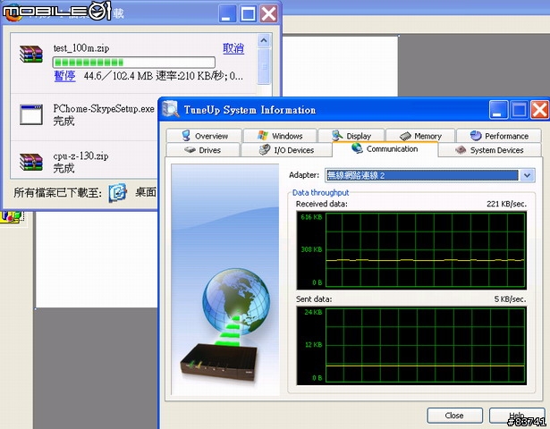Image resolution: width=550 pixels, height=429 pixels.
Task: Click the test_100m.zip download progress bar
Action: pos(133,63)
